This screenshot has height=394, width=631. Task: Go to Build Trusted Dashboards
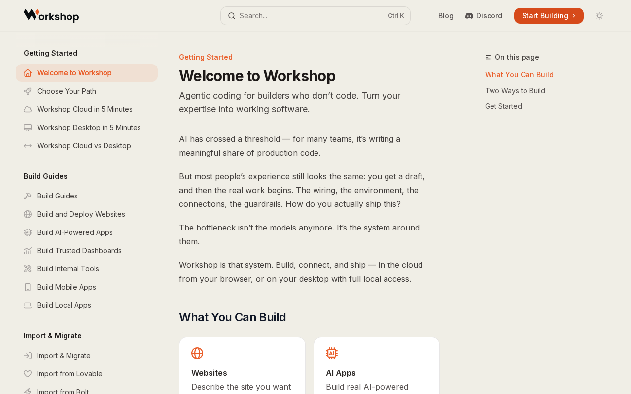[x=87, y=251]
